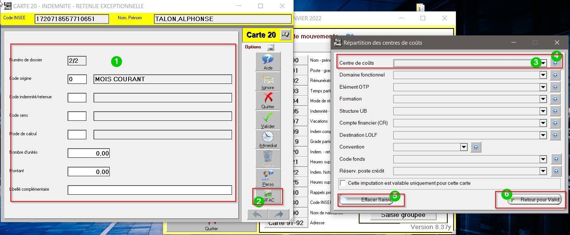Open the SIFAC cost allocation icon
The height and width of the screenshot is (235, 570).
pos(268,196)
